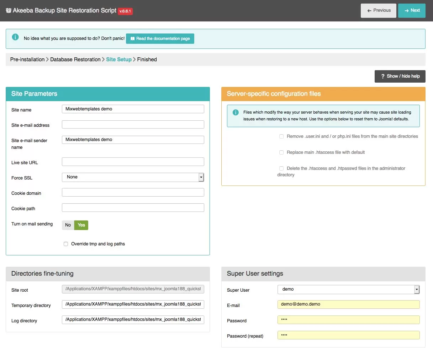Check 'Replace main .htaccess file with default'
The width and height of the screenshot is (433, 349).
pos(281,152)
